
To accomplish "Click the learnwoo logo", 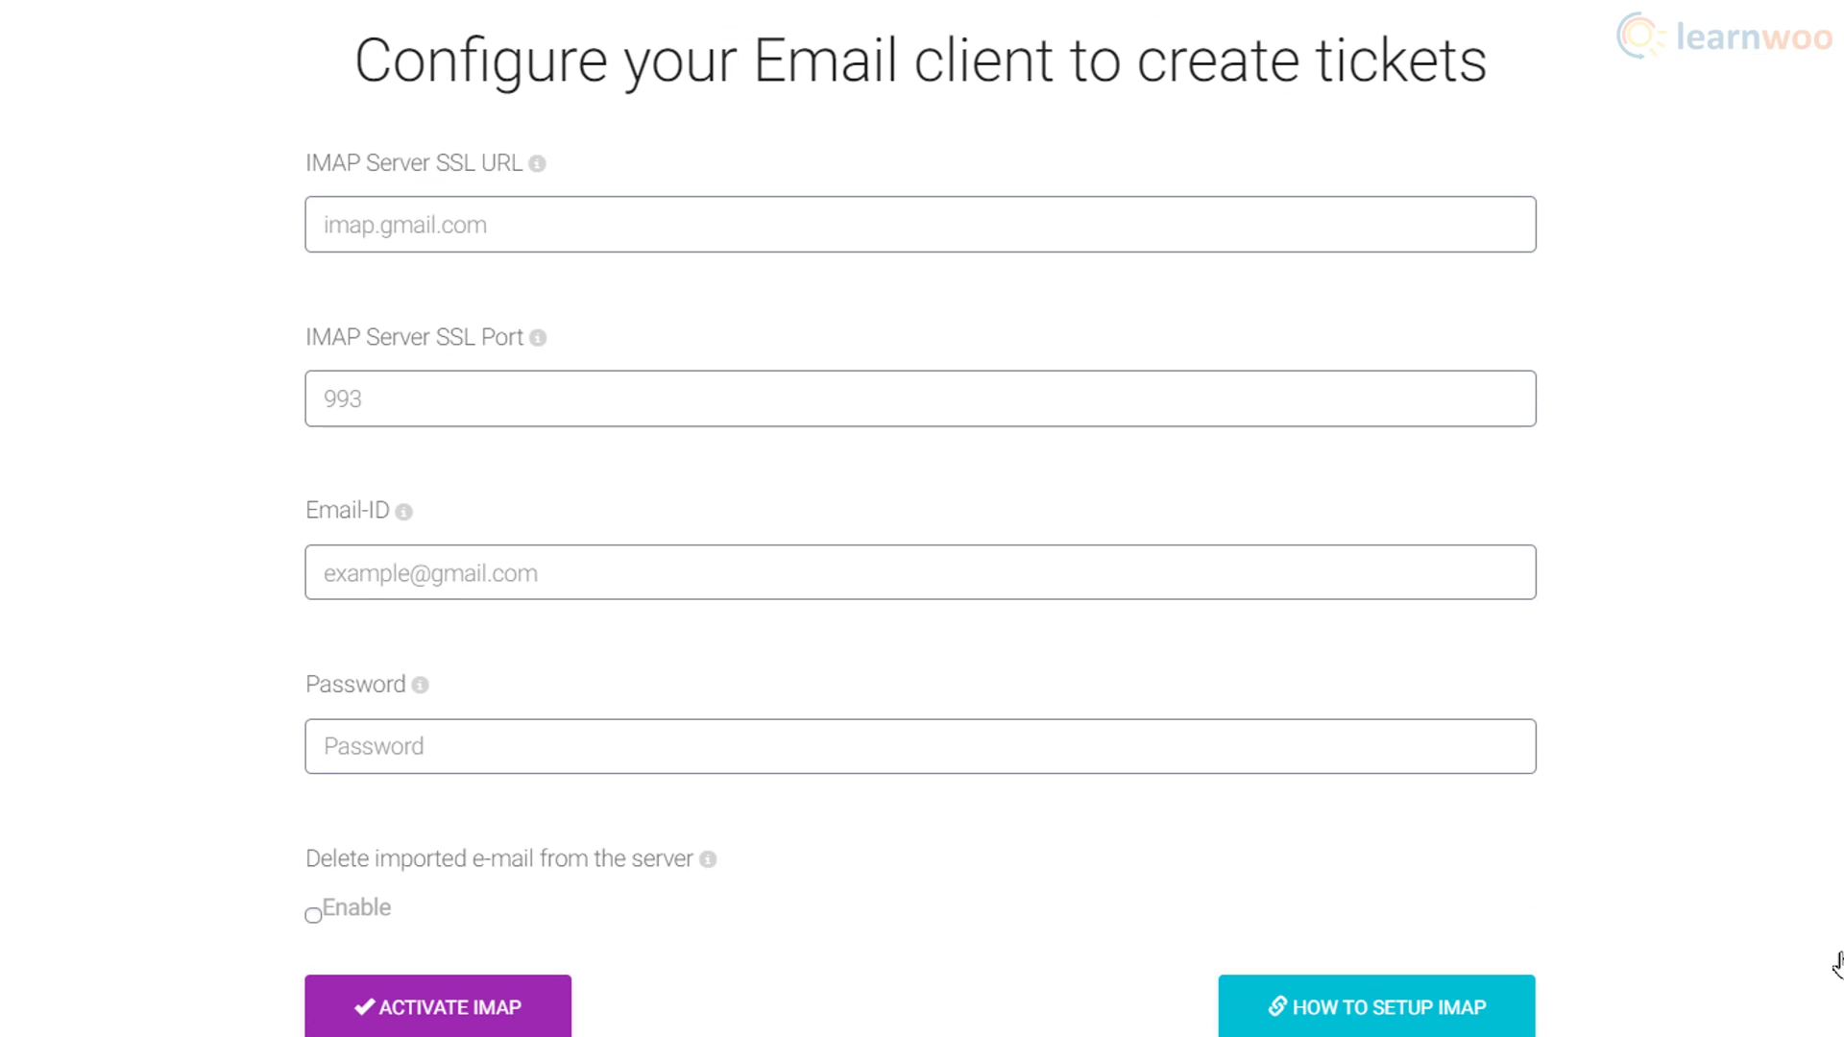I will point(1725,36).
